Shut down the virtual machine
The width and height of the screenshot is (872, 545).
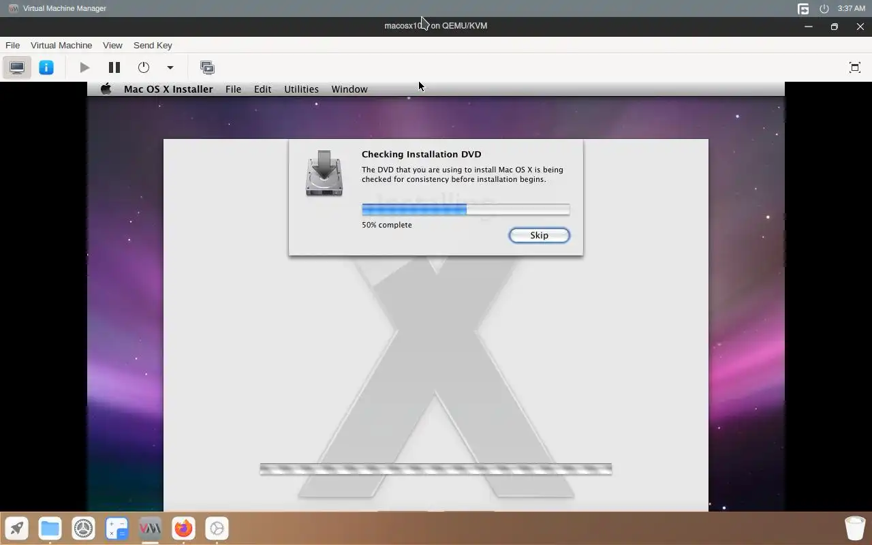[144, 67]
